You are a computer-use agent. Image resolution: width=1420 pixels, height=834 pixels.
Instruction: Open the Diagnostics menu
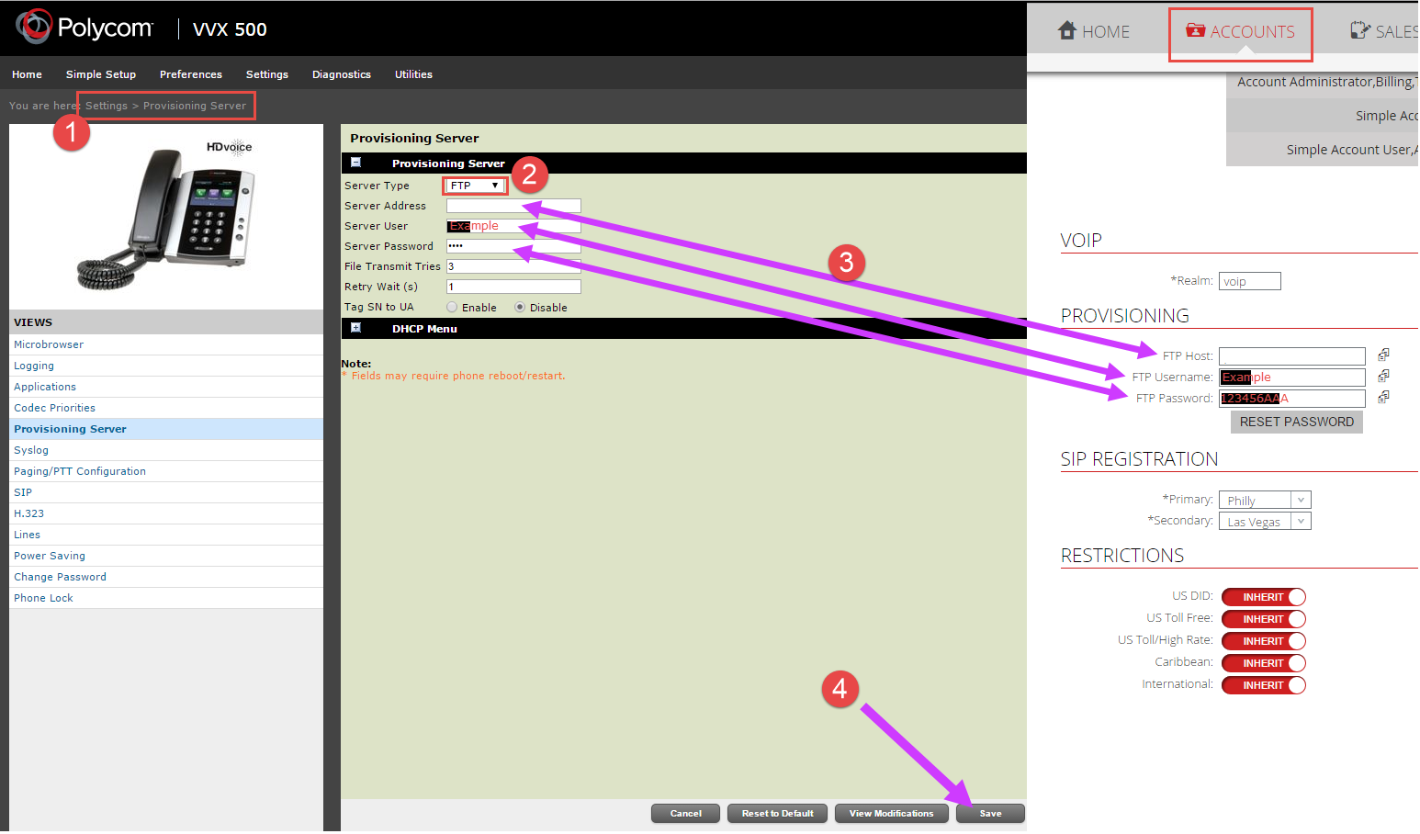click(342, 74)
